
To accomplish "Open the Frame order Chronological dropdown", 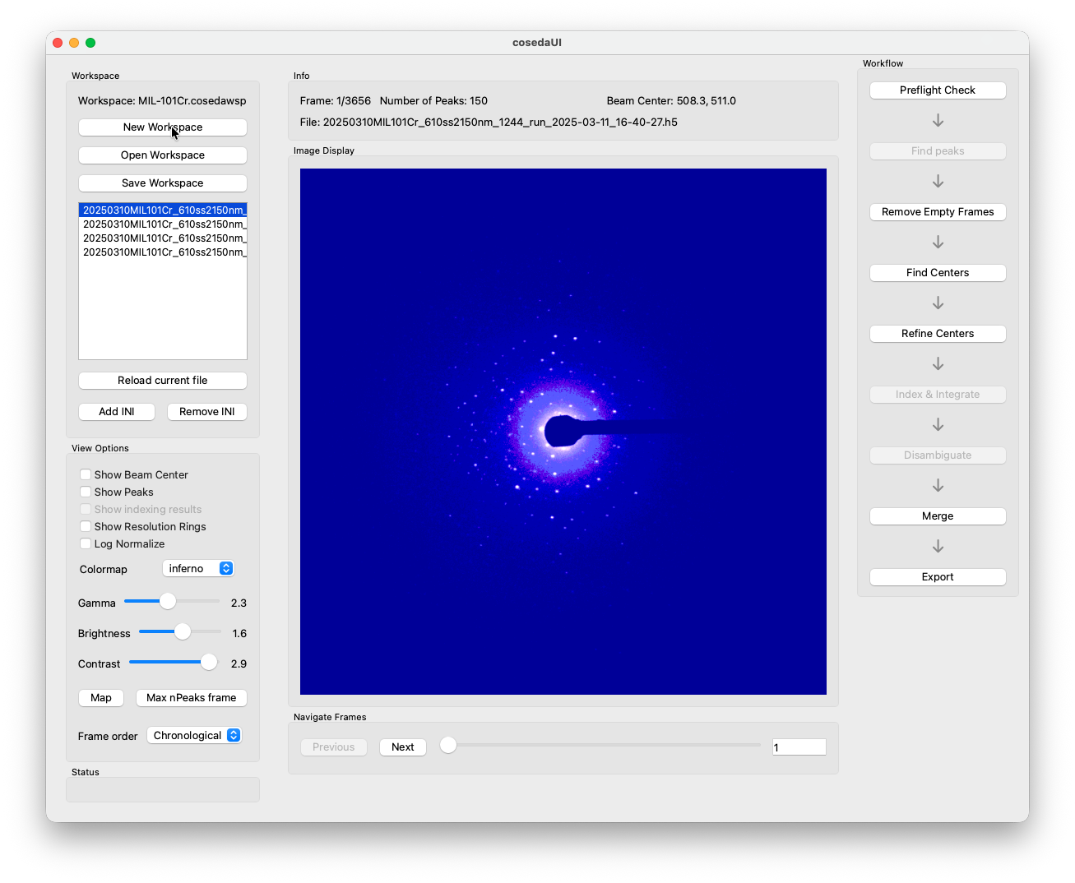I will tap(194, 735).
